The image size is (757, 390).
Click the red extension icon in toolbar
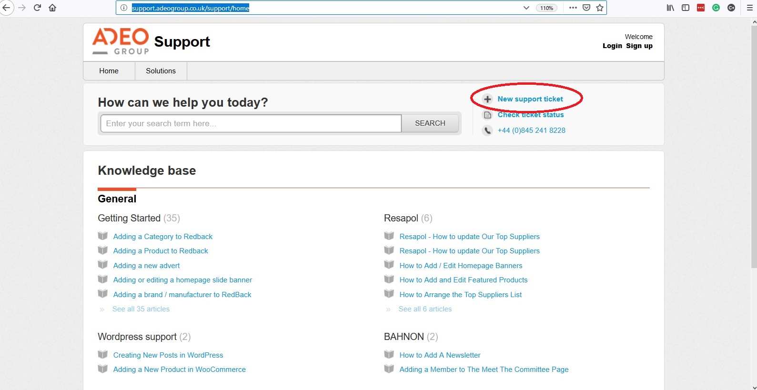click(x=701, y=8)
